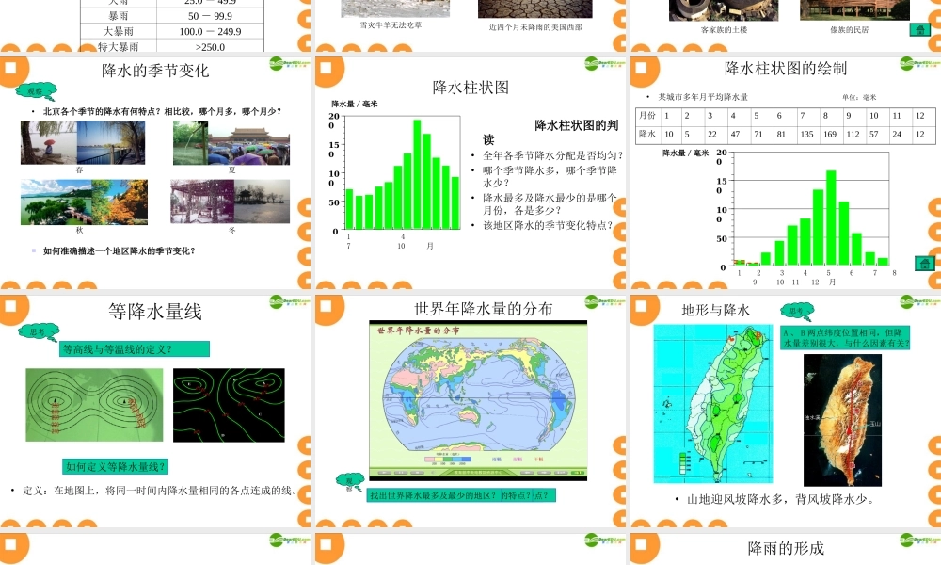Click the 思考 cloud callout on 地形与降水 slide

point(797,311)
